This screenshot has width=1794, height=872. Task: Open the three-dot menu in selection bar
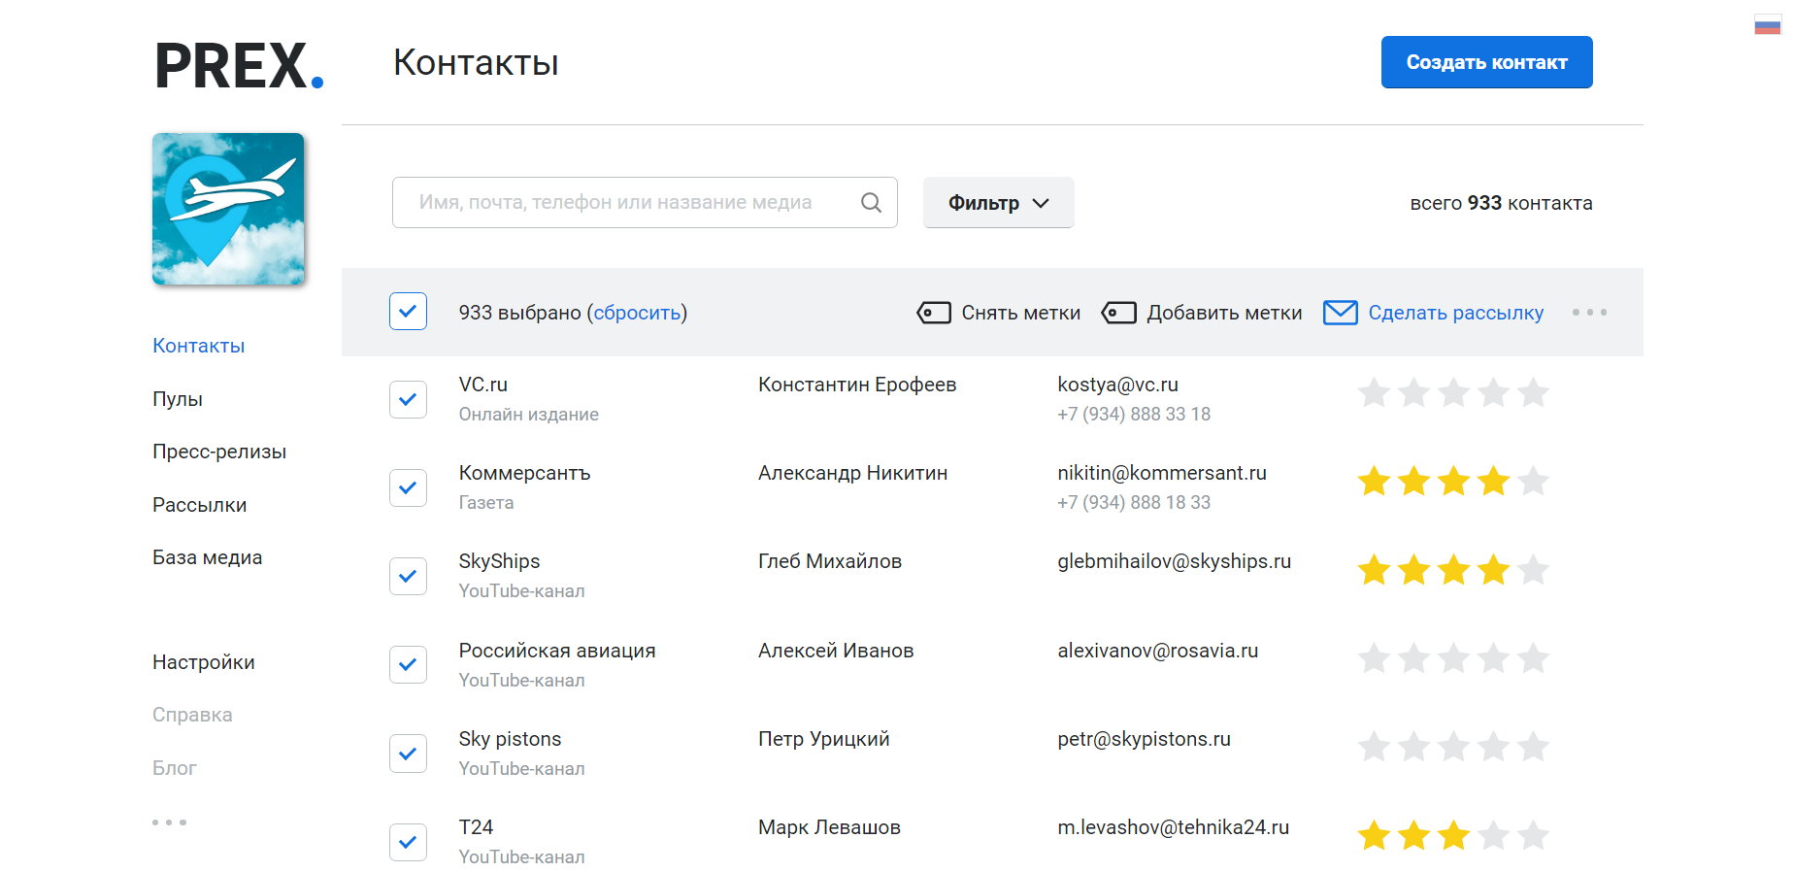[1589, 313]
